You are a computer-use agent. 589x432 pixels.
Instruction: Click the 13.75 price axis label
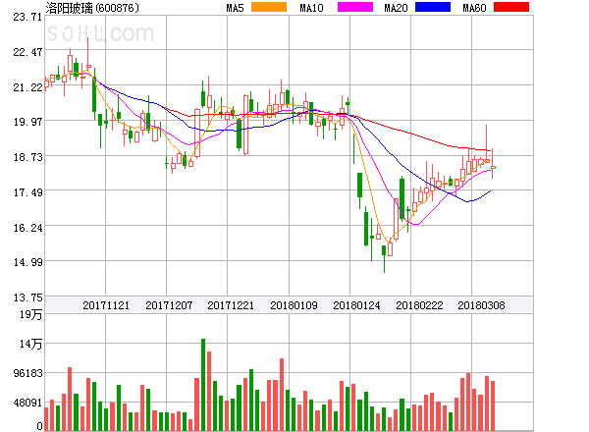tap(27, 297)
